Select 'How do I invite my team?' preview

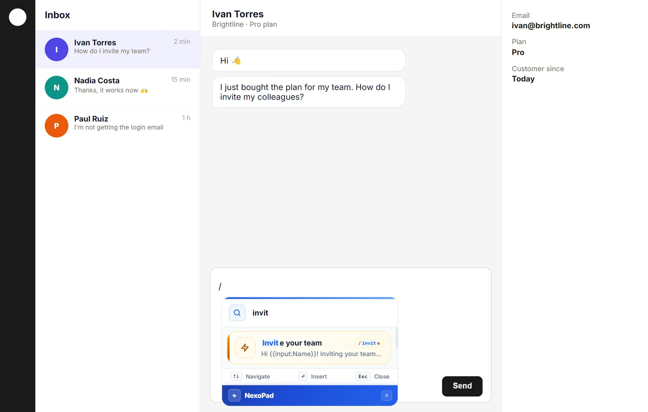tap(112, 51)
